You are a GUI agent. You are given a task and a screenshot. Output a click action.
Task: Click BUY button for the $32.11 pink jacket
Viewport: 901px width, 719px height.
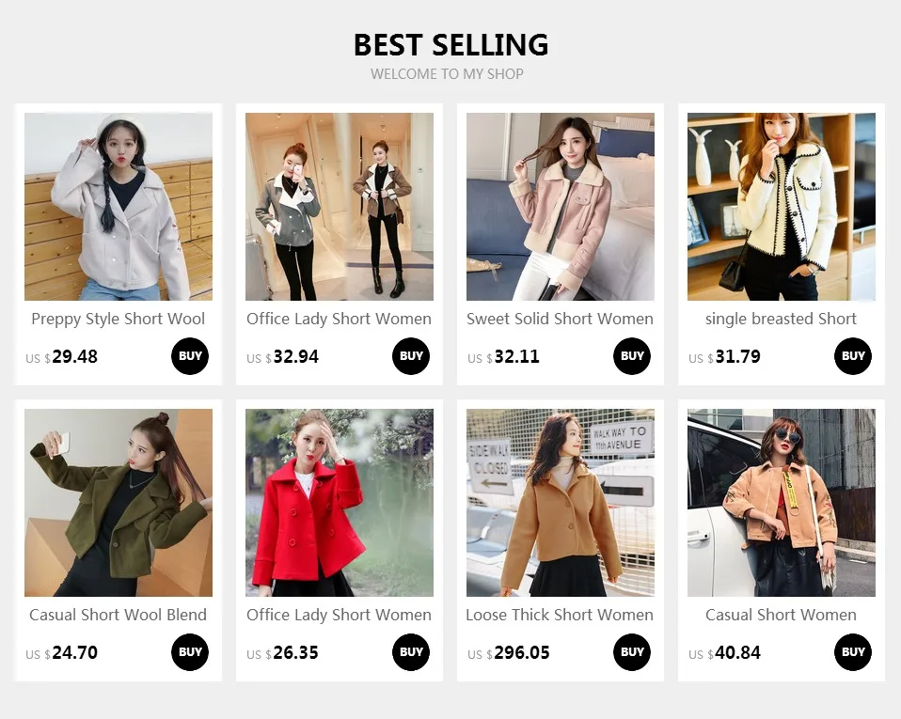click(632, 356)
